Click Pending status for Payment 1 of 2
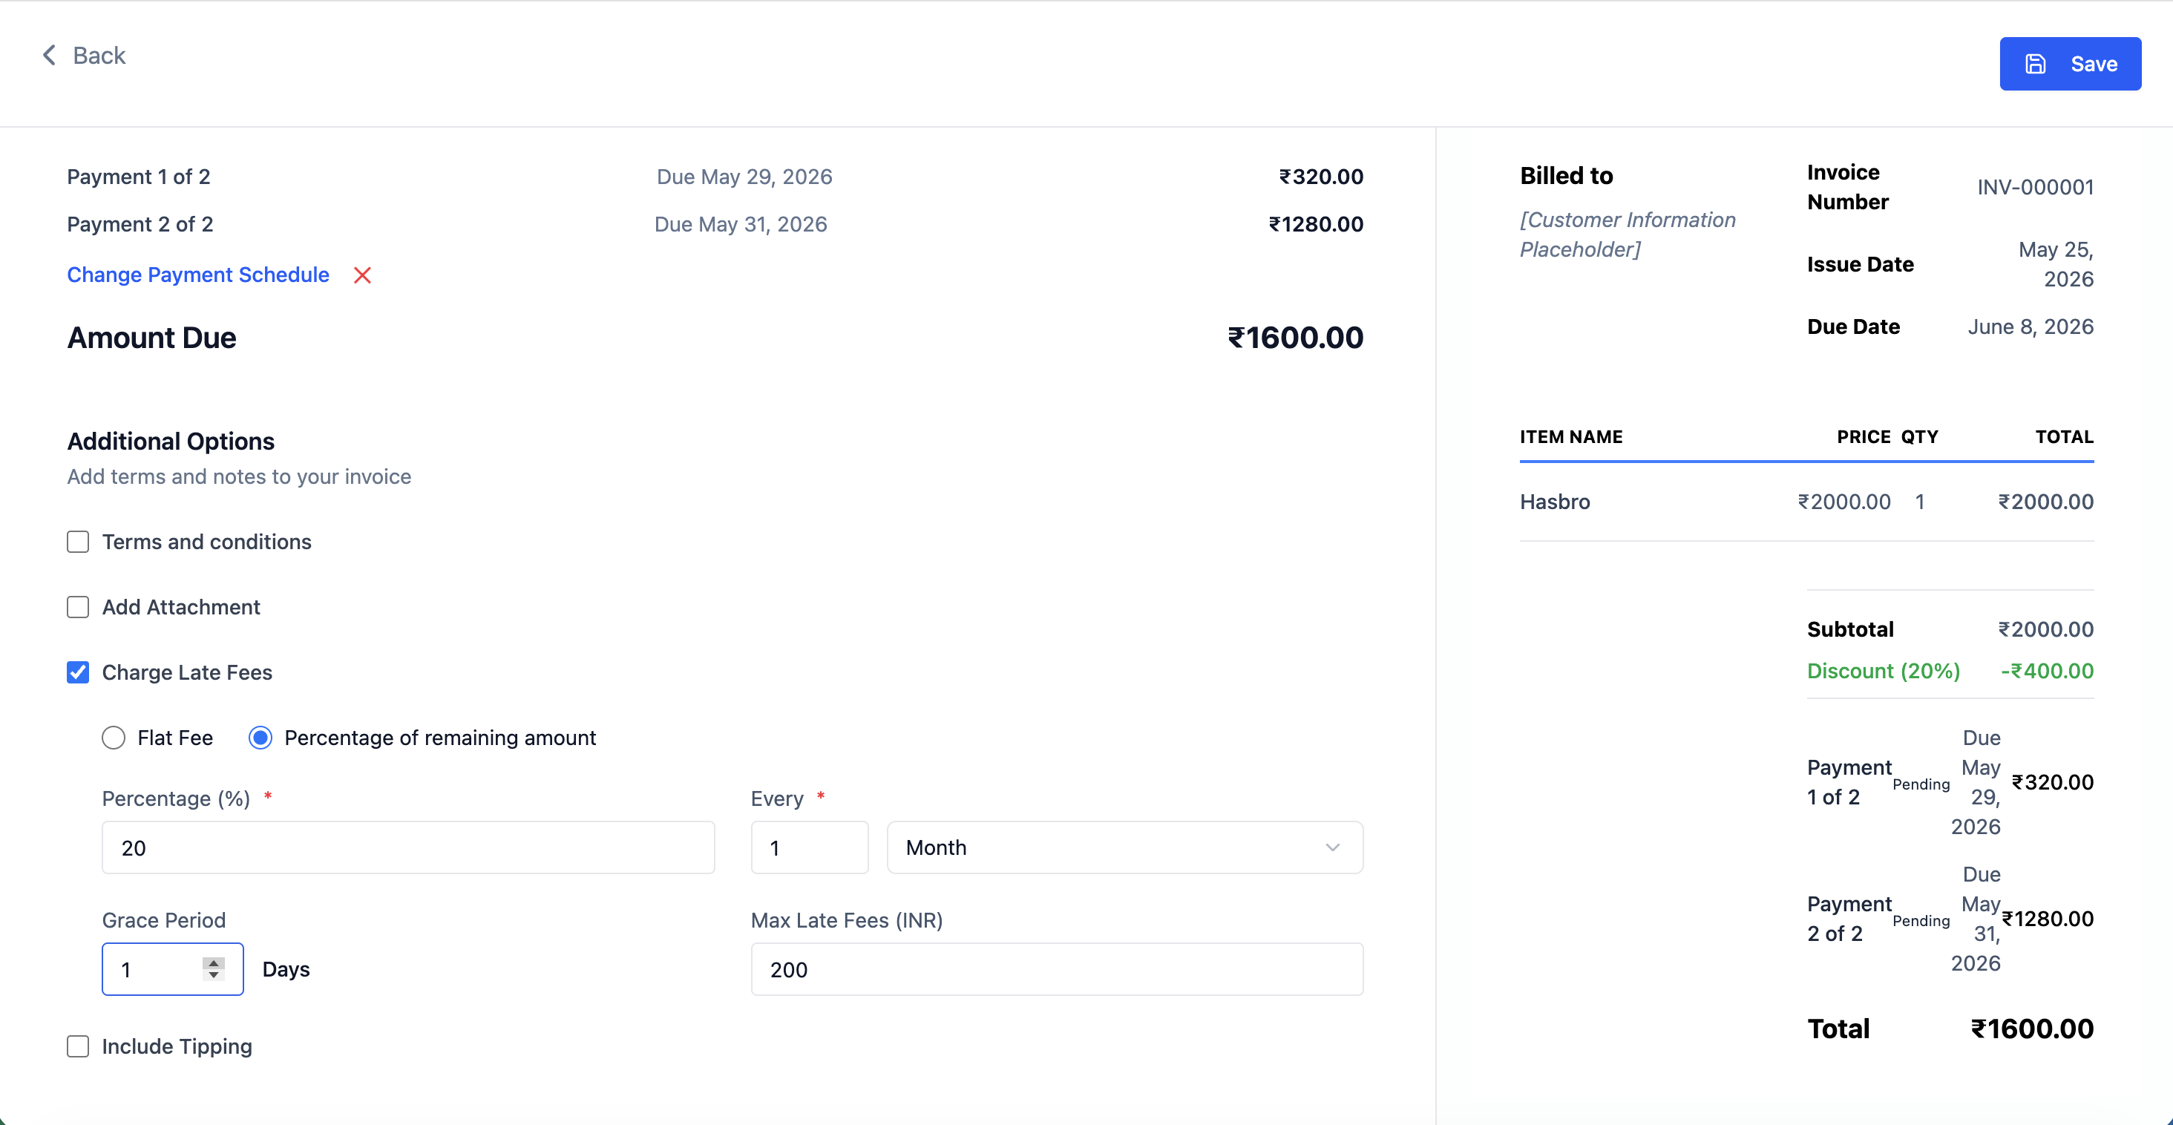Screen dimensions: 2173x1125 coord(1921,784)
